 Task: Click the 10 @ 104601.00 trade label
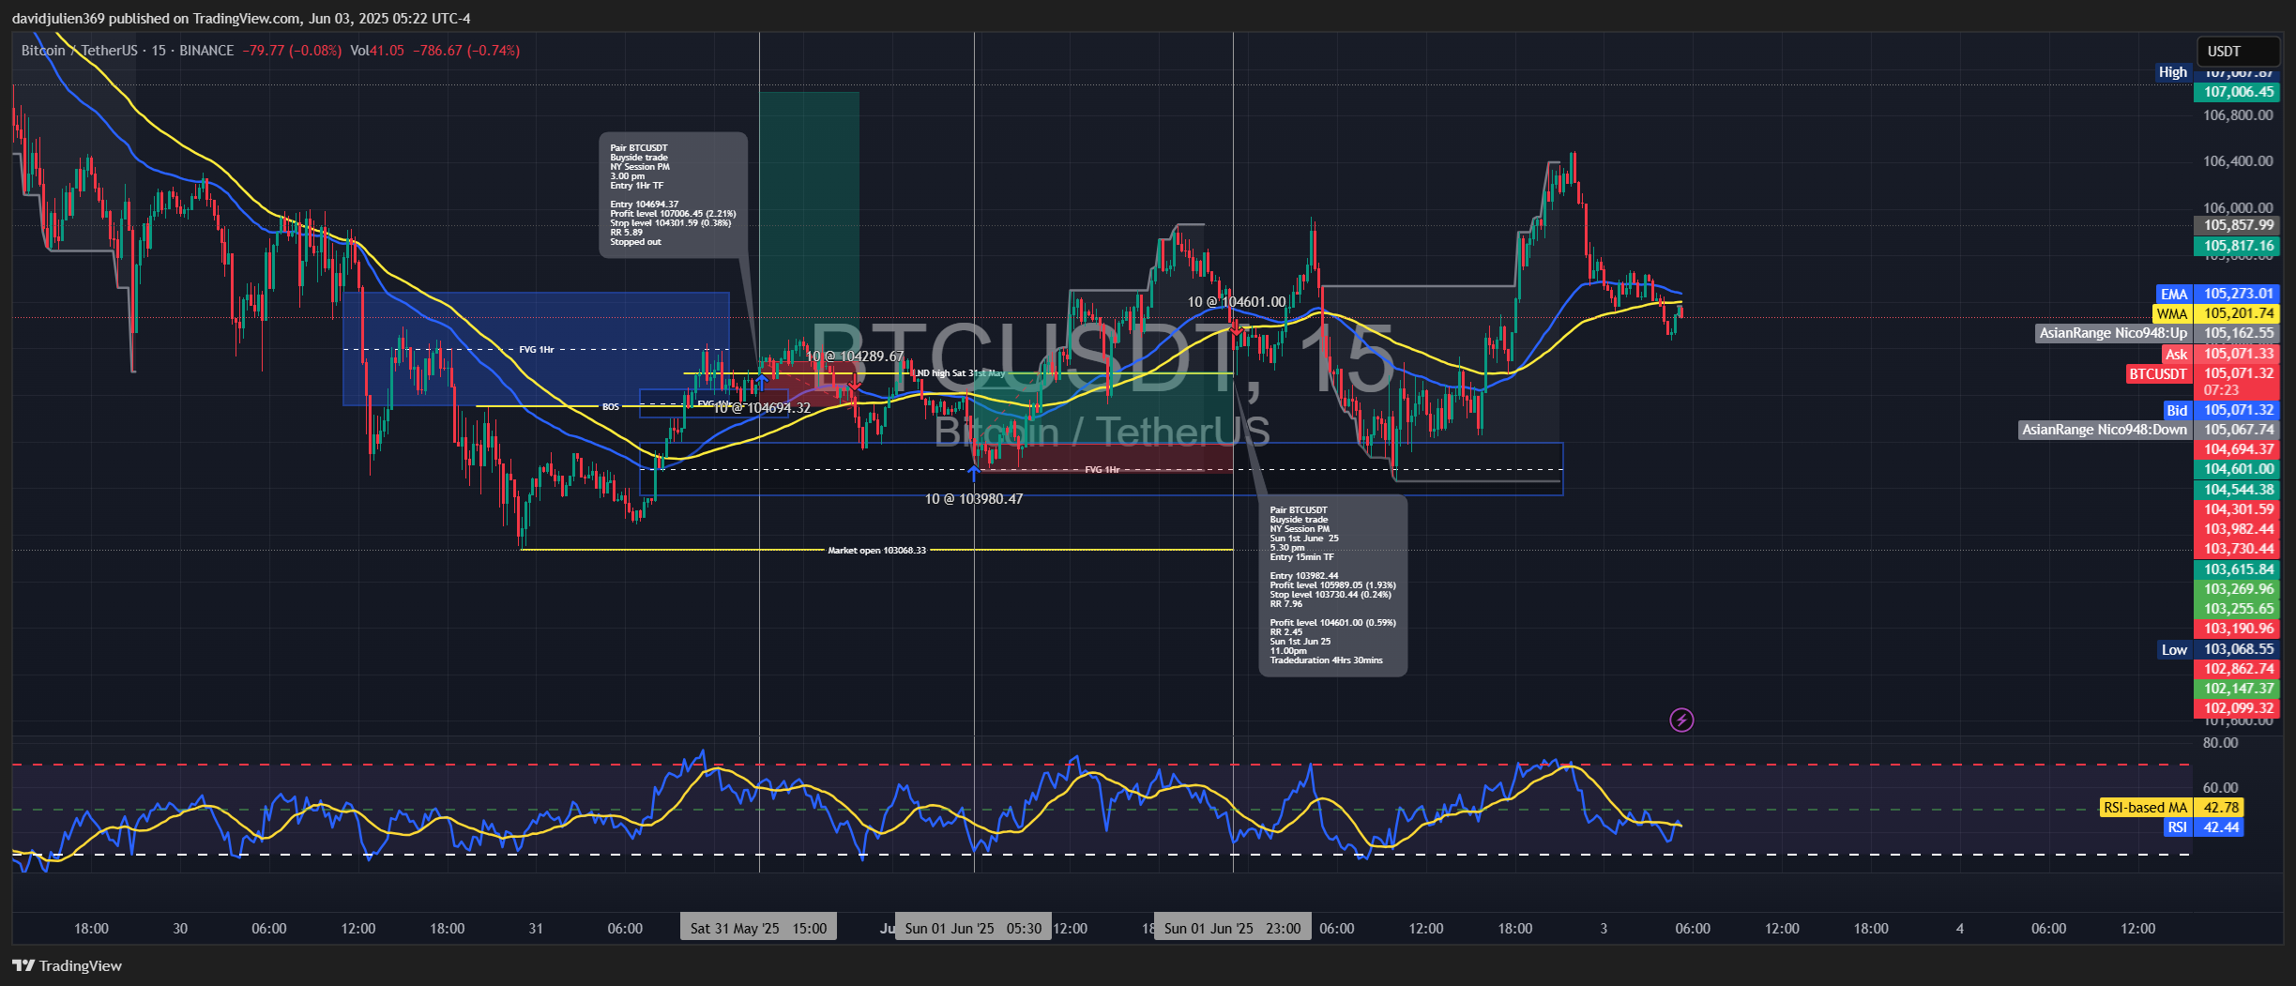click(x=1237, y=302)
